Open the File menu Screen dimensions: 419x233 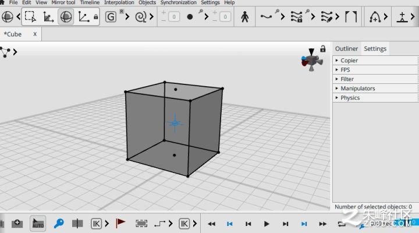(x=13, y=2)
